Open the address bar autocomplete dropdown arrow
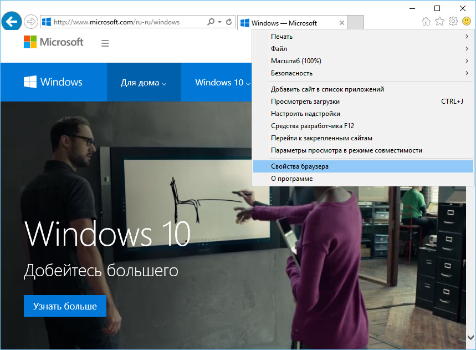 219,22
